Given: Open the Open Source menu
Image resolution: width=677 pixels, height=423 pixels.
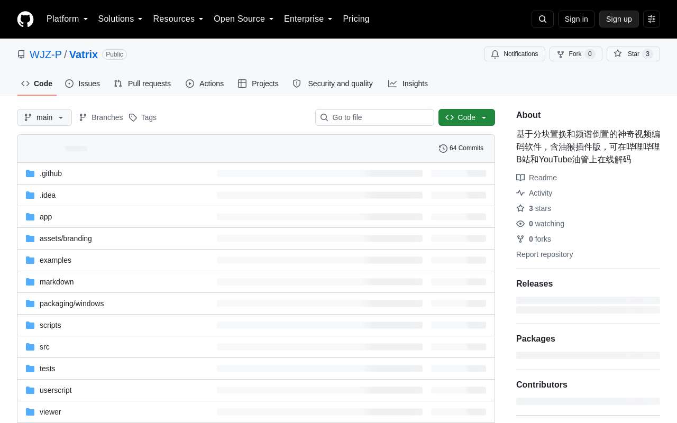Looking at the screenshot, I should click(244, 19).
